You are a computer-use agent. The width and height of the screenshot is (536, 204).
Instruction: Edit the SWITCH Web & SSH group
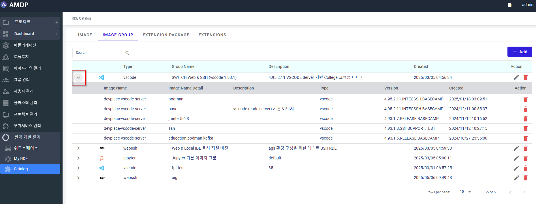(x=516, y=77)
